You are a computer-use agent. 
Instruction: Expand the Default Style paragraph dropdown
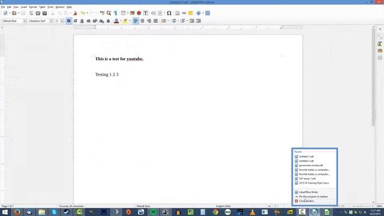pos(25,21)
